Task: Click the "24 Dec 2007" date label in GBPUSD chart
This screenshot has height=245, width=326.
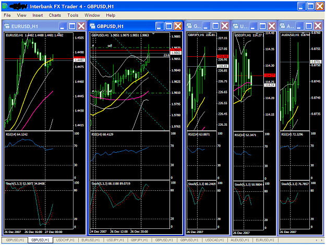Action: tap(99, 231)
